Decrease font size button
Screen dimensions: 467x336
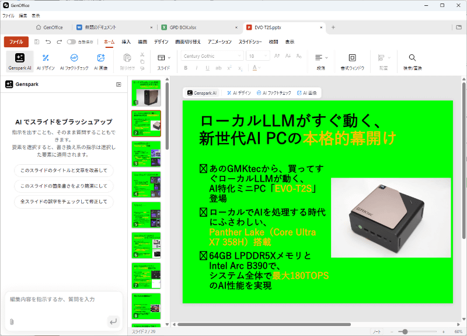point(288,56)
